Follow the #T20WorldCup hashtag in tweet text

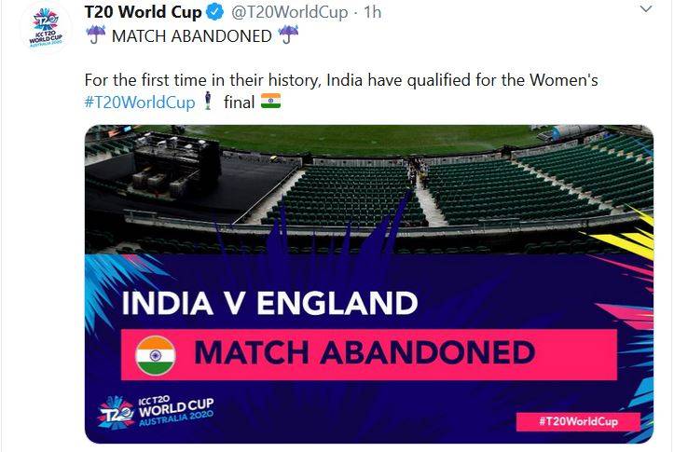[x=139, y=102]
